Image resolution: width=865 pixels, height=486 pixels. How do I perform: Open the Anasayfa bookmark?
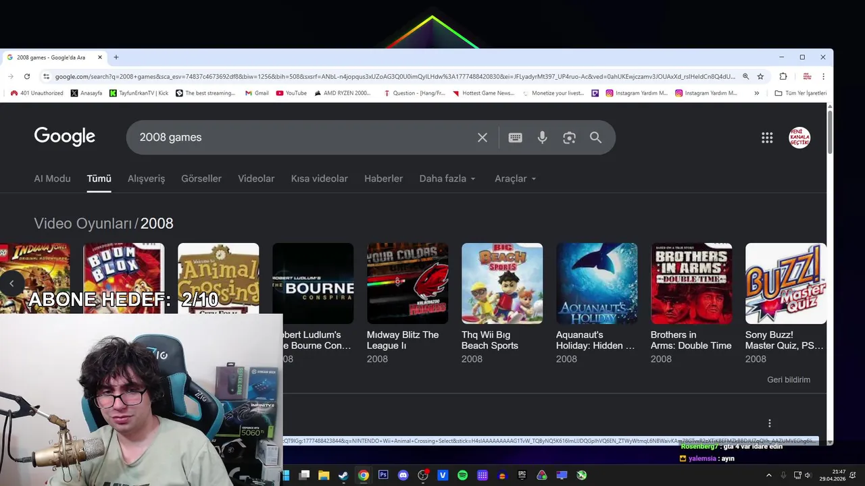click(x=86, y=93)
